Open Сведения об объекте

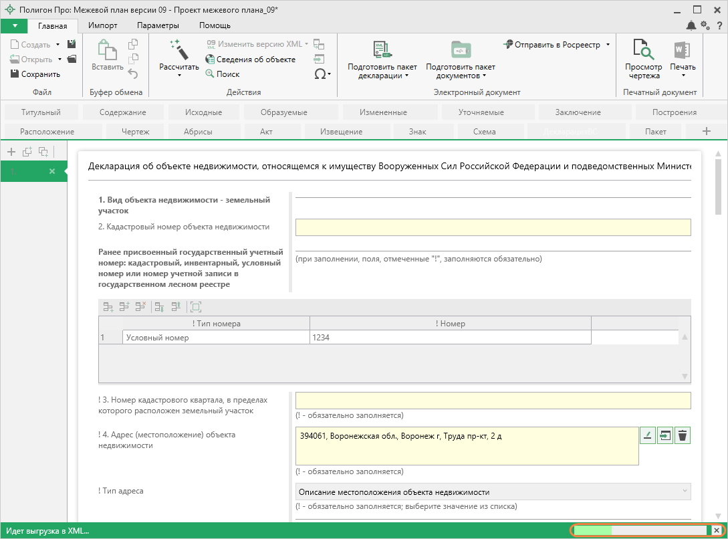click(x=250, y=60)
